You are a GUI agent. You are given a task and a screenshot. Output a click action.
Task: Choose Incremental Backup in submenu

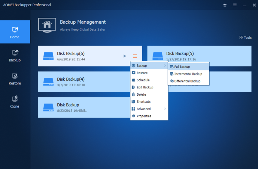189,74
